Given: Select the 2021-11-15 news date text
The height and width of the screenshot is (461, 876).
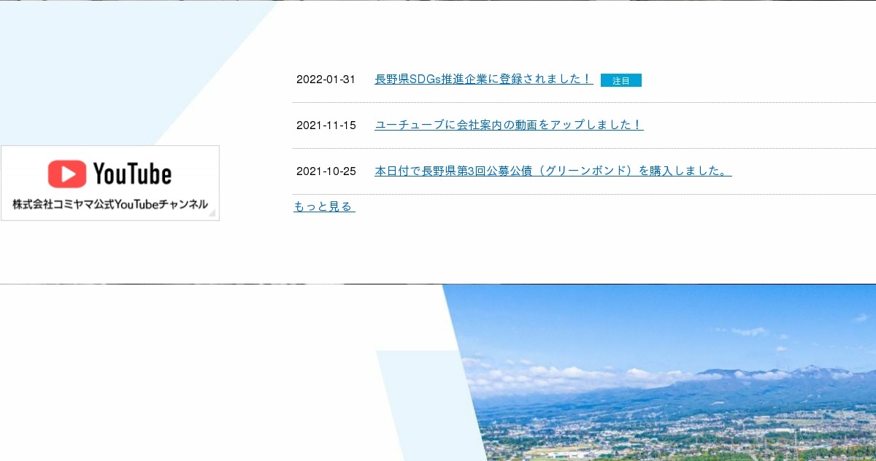Looking at the screenshot, I should click(x=326, y=125).
